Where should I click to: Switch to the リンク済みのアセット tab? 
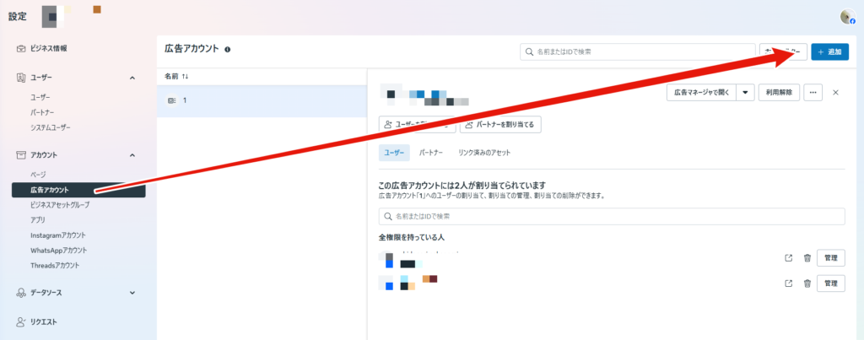(x=483, y=153)
